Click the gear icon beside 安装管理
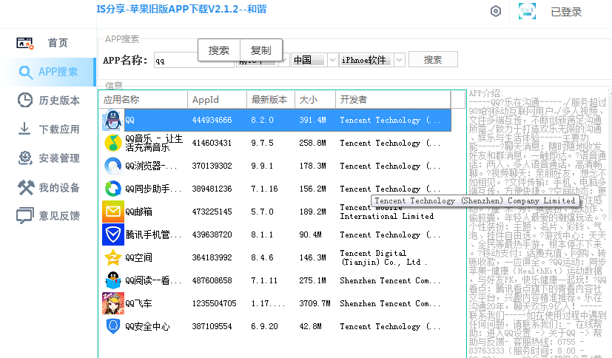 point(25,158)
